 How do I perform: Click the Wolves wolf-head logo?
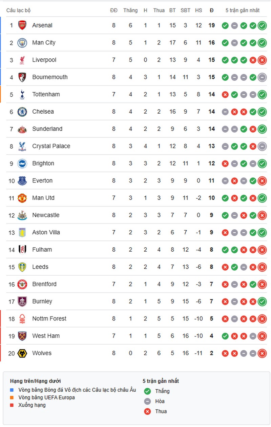pyautogui.click(x=22, y=353)
